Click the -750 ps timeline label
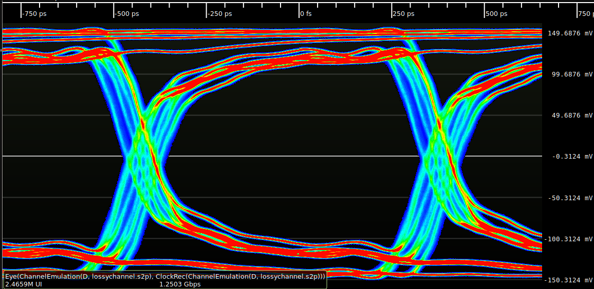This screenshot has height=289, width=594. [34, 14]
